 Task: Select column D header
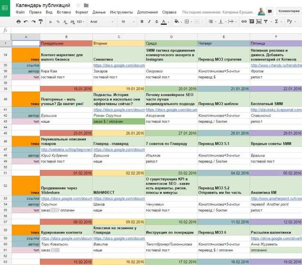(171, 37)
